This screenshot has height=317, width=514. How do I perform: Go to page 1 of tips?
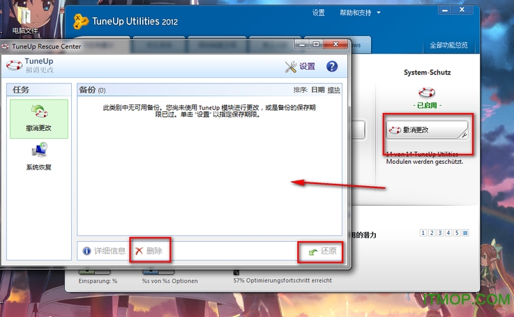point(423,233)
